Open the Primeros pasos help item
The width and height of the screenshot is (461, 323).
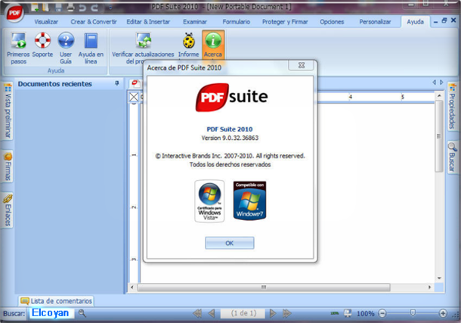click(18, 48)
